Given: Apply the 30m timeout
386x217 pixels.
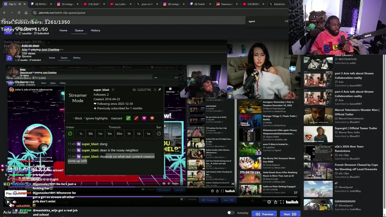Looking at the screenshot, I should (x=119, y=134).
